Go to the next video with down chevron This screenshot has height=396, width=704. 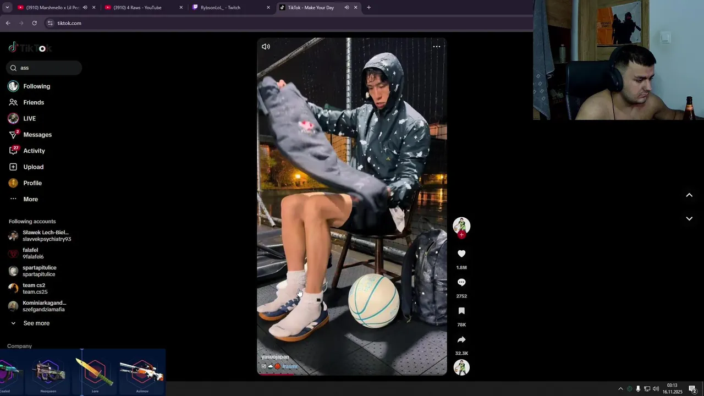click(x=689, y=218)
